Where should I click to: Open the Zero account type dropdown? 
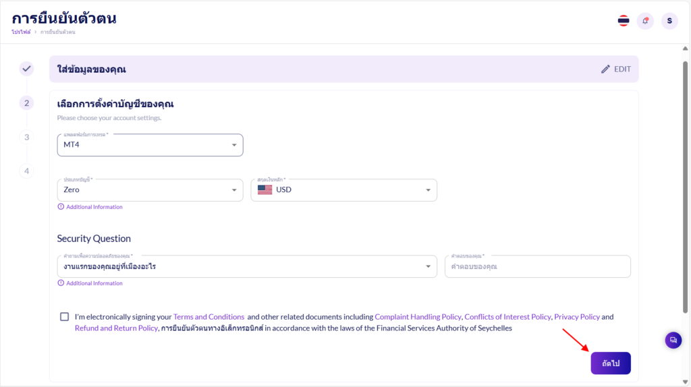(x=150, y=190)
